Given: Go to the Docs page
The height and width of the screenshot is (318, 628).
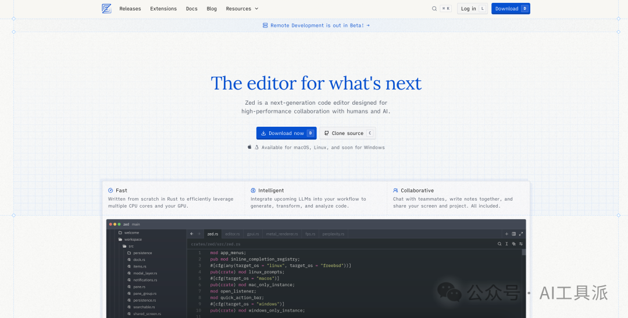Looking at the screenshot, I should [x=192, y=8].
